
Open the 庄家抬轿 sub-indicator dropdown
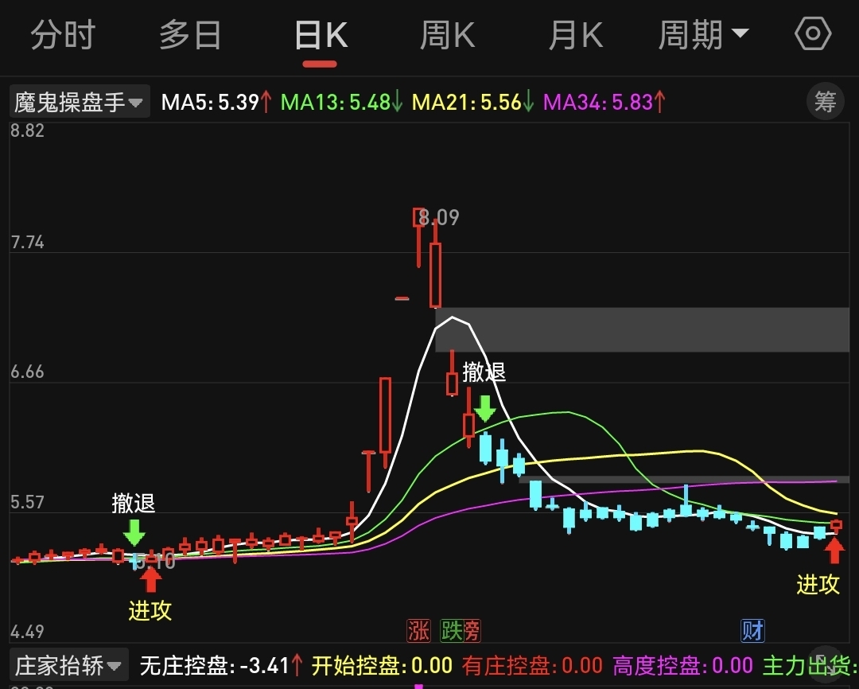click(69, 665)
